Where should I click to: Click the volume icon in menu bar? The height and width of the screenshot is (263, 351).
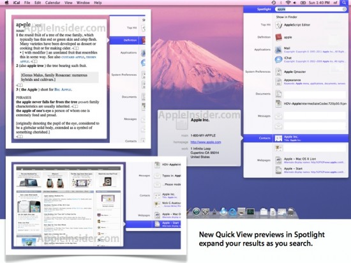[295, 3]
